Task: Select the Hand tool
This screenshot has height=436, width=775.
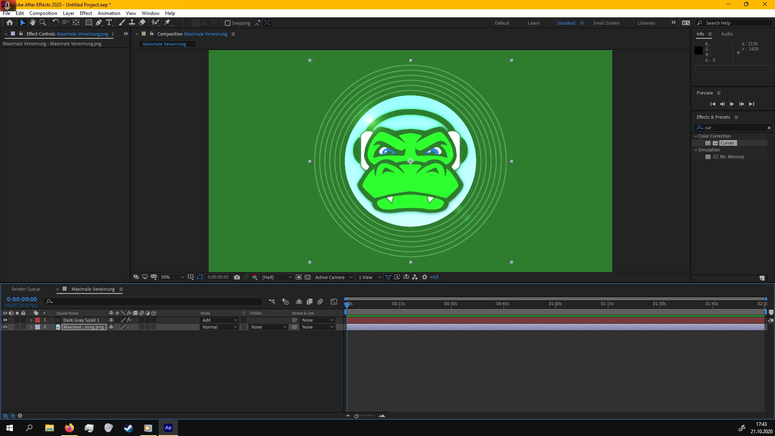Action: click(x=32, y=23)
